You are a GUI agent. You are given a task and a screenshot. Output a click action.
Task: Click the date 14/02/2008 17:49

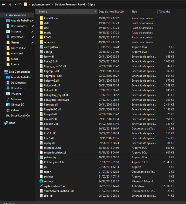click(x=109, y=124)
